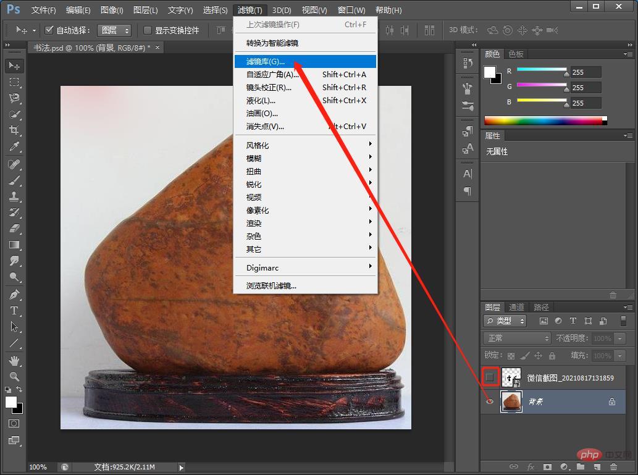638x475 pixels.
Task: Select the Spot Healing Brush tool
Action: coord(14,164)
